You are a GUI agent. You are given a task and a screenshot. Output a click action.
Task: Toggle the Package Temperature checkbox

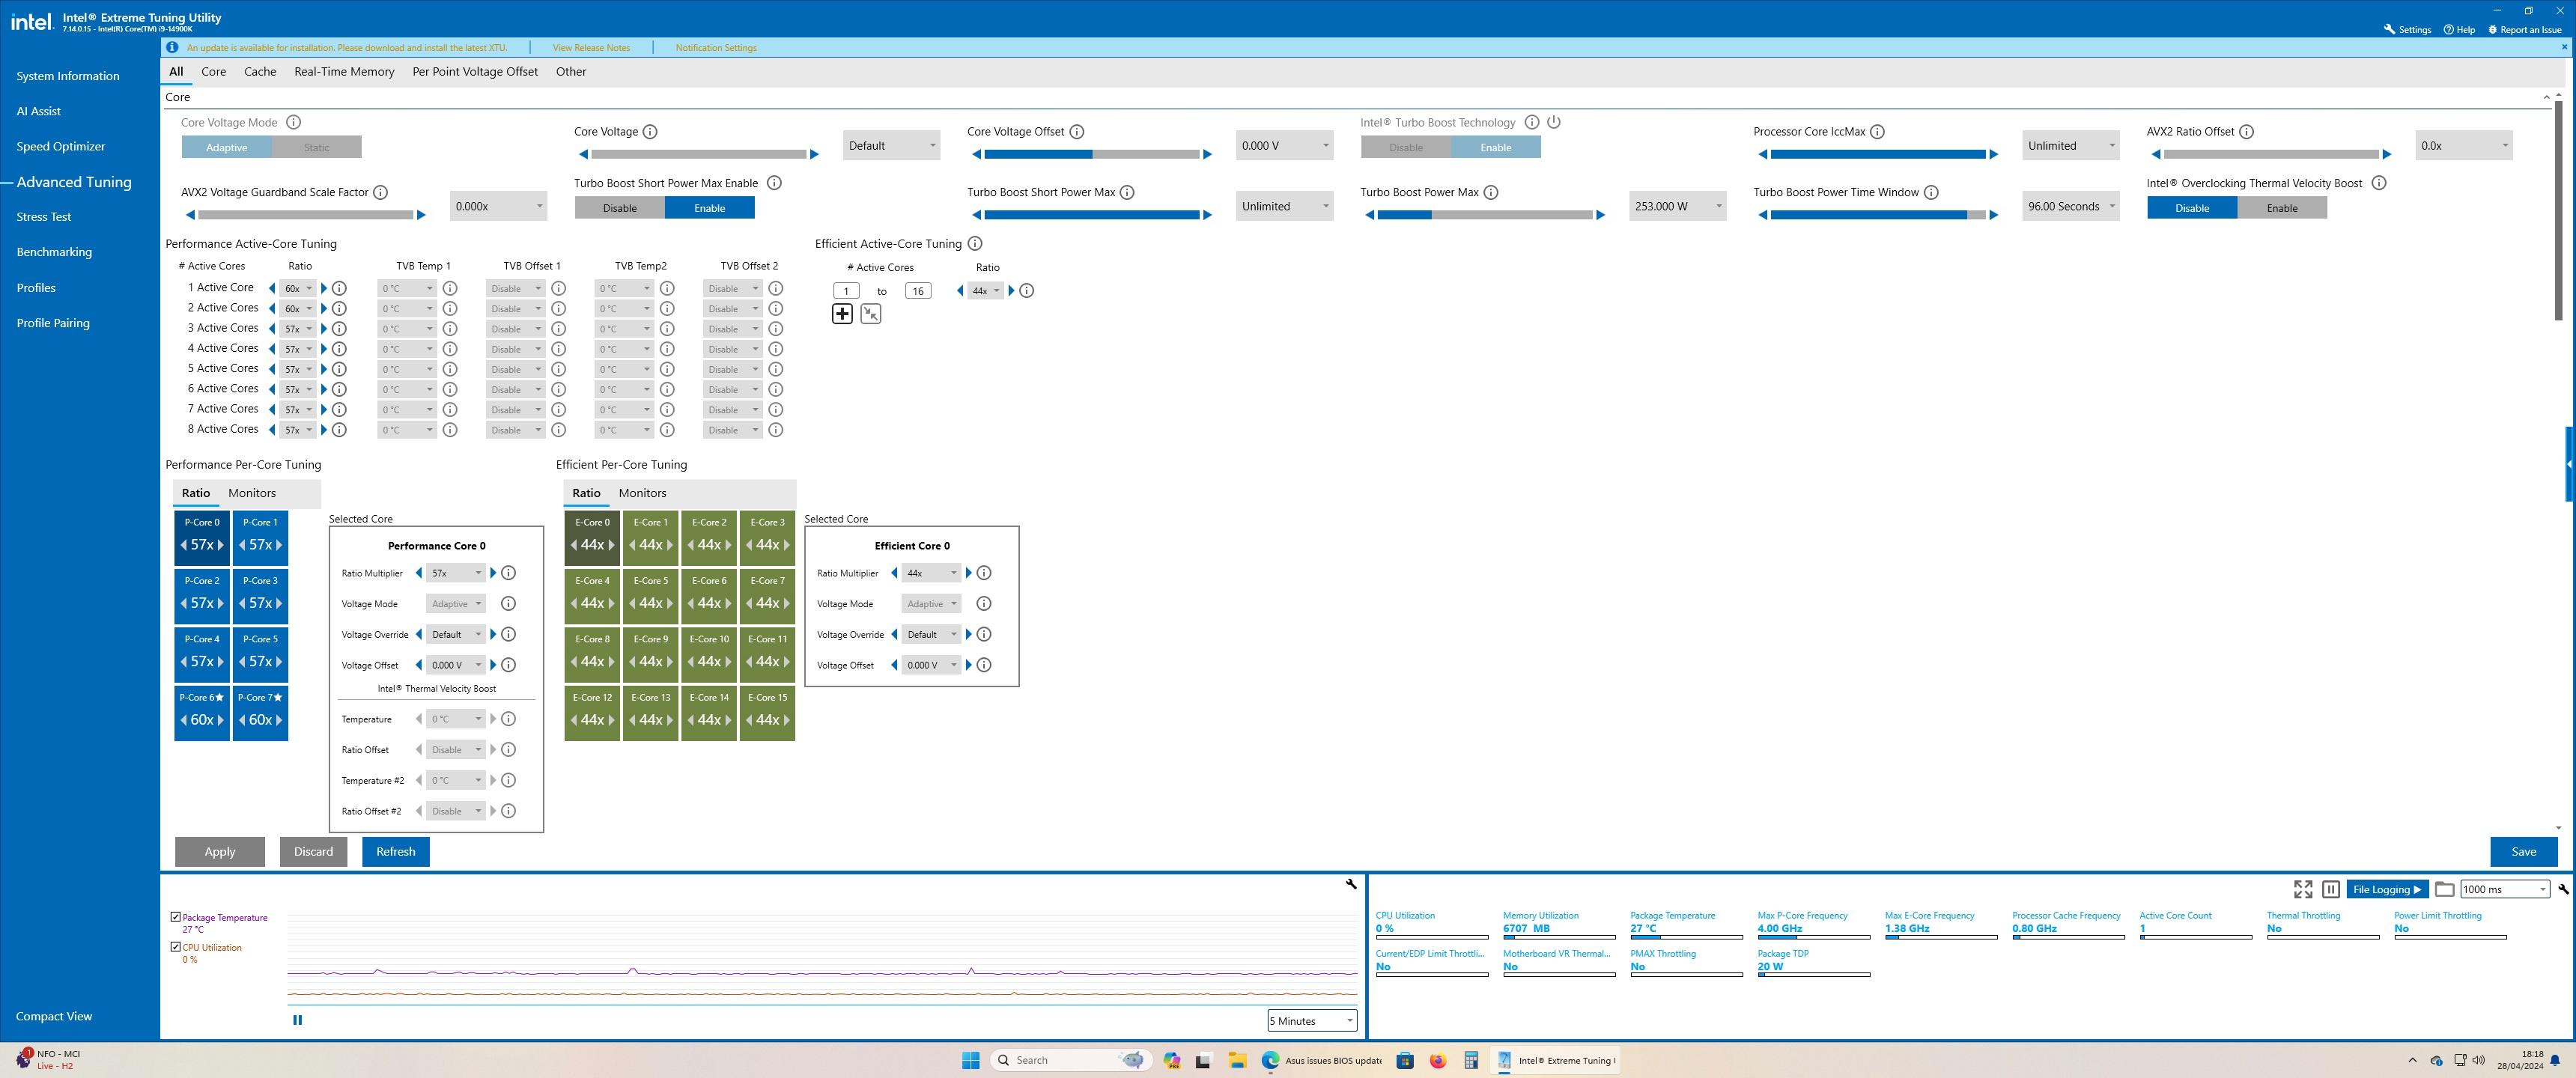tap(176, 917)
